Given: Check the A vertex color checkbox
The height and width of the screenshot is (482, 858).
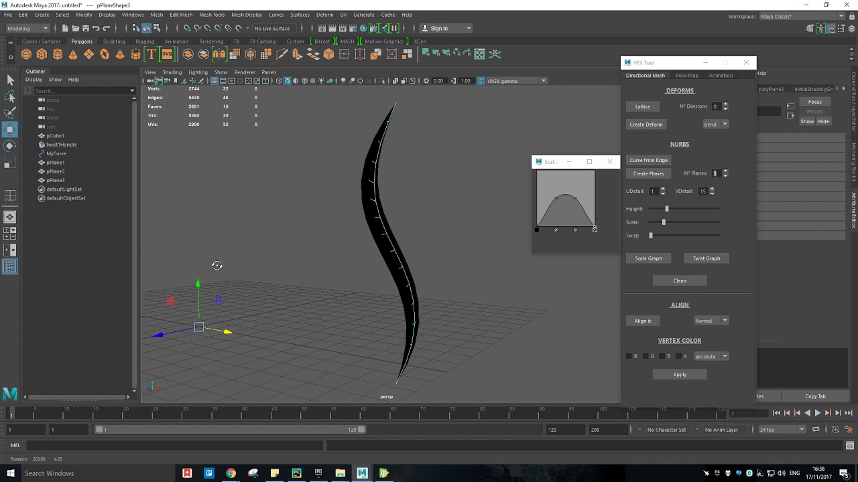Looking at the screenshot, I should [678, 356].
